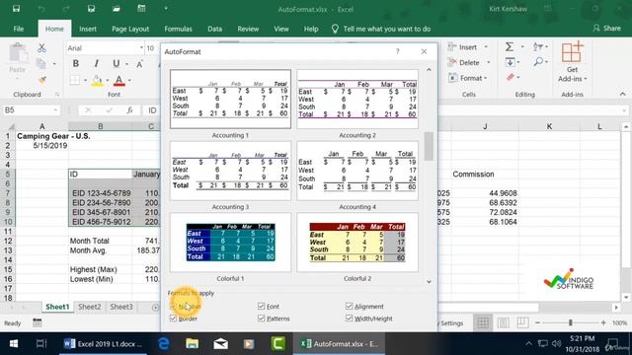Open Windows Start menu
This screenshot has width=632, height=355.
[x=13, y=344]
